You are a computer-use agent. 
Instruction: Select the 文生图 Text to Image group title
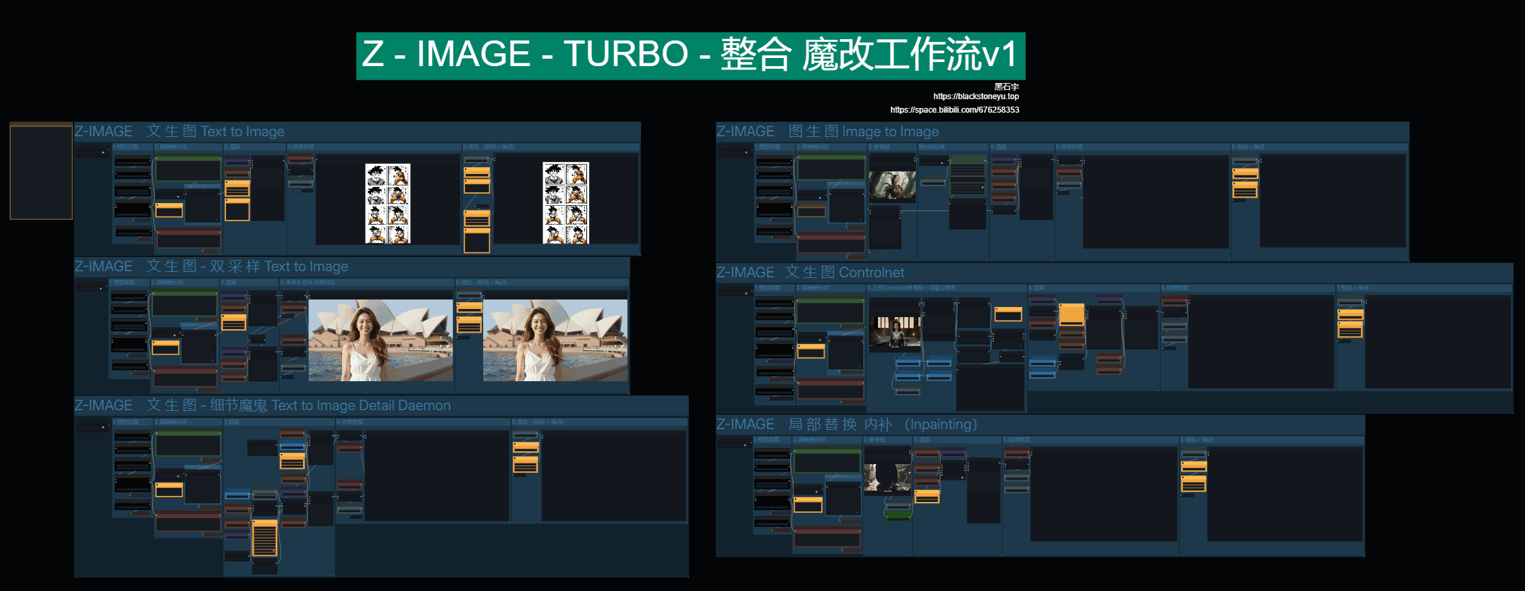pos(179,132)
